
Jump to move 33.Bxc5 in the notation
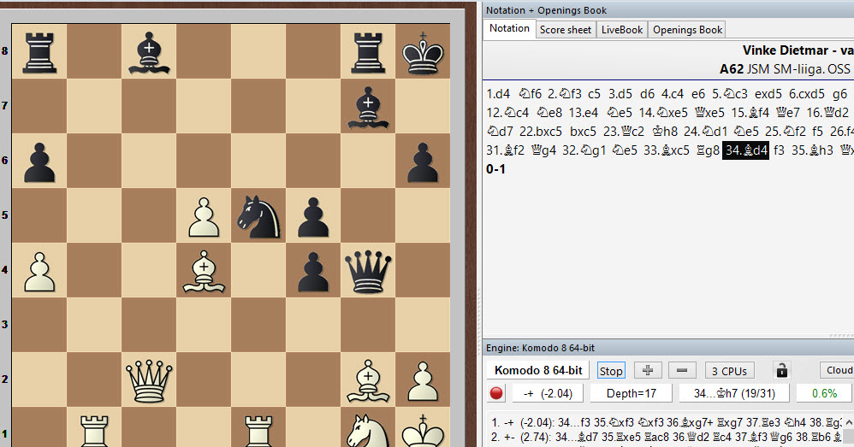(x=637, y=150)
